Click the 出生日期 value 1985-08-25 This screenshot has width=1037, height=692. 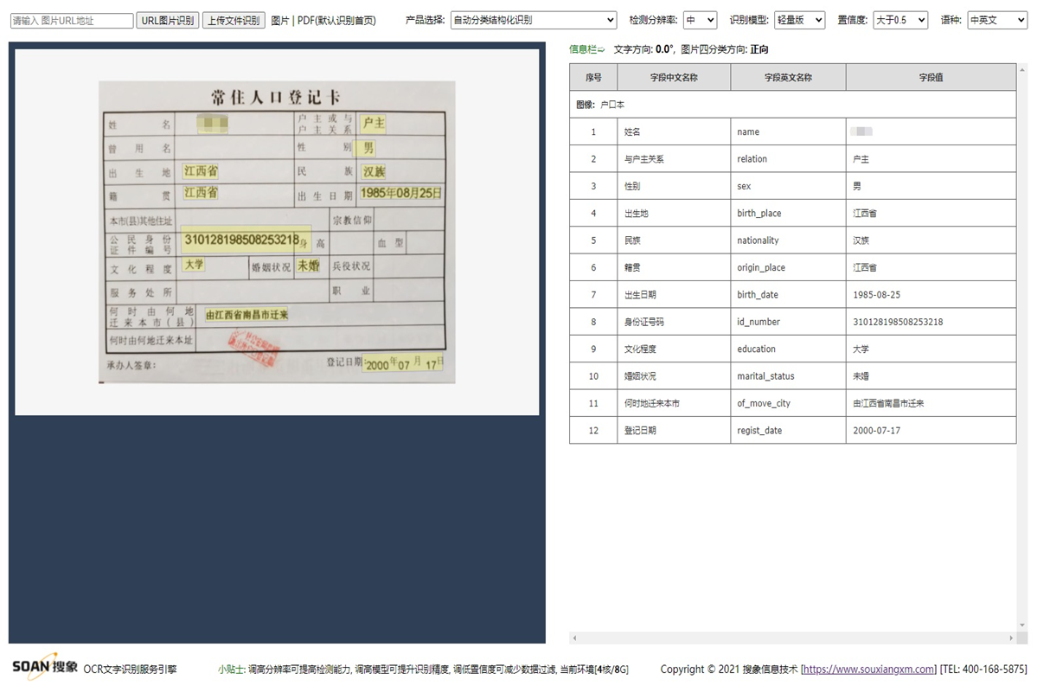click(876, 295)
